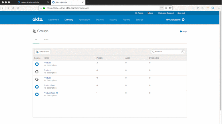Click the Help question mark icon
Viewport: 222px width, 124px height.
click(181, 31)
